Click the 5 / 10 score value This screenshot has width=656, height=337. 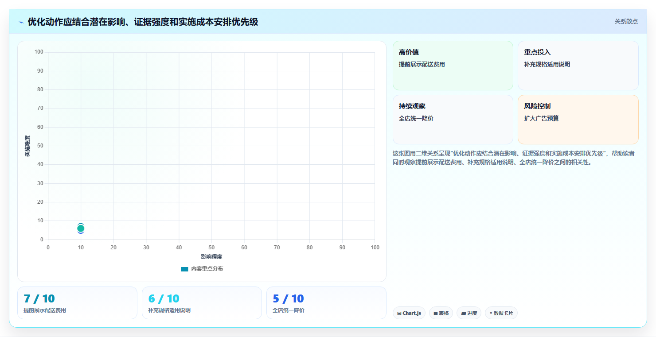point(288,299)
